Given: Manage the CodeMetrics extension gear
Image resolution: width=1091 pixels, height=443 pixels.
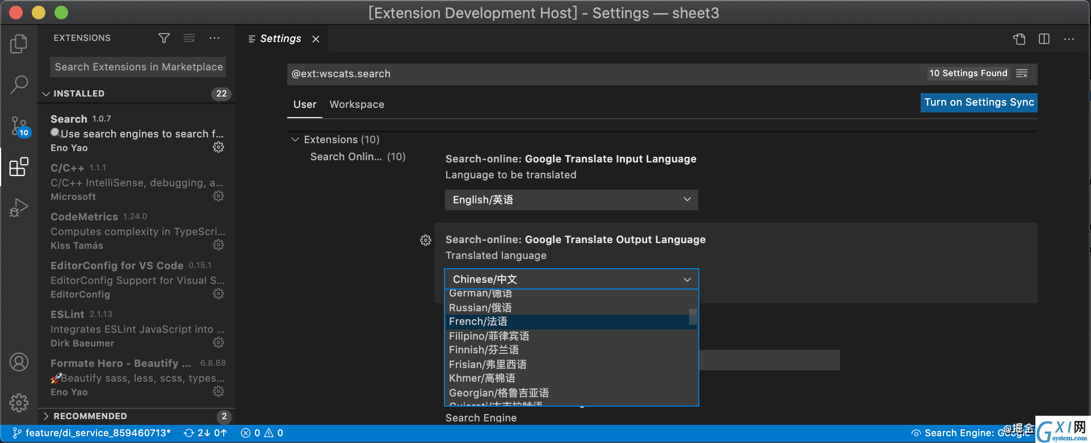Looking at the screenshot, I should pyautogui.click(x=219, y=245).
